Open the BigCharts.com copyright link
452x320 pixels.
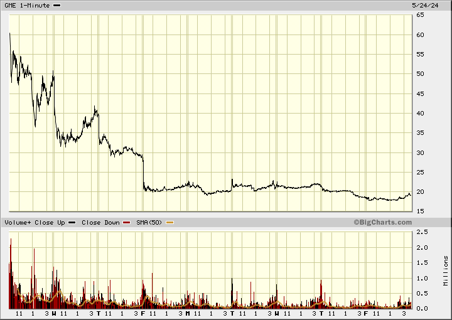click(383, 222)
